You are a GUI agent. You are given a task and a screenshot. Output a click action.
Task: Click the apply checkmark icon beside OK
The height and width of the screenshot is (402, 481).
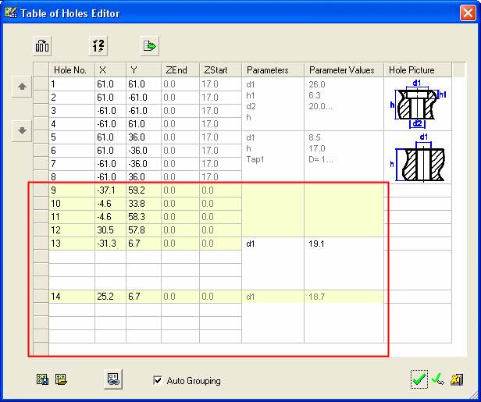tap(439, 379)
